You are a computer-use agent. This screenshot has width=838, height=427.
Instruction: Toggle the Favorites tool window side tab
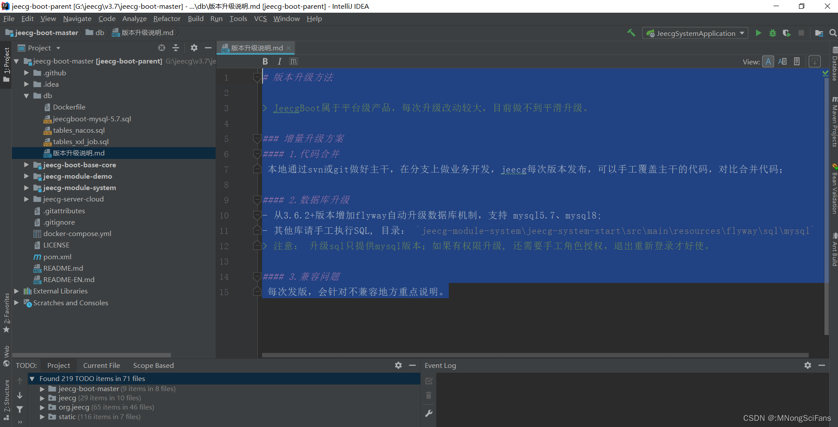pyautogui.click(x=6, y=313)
